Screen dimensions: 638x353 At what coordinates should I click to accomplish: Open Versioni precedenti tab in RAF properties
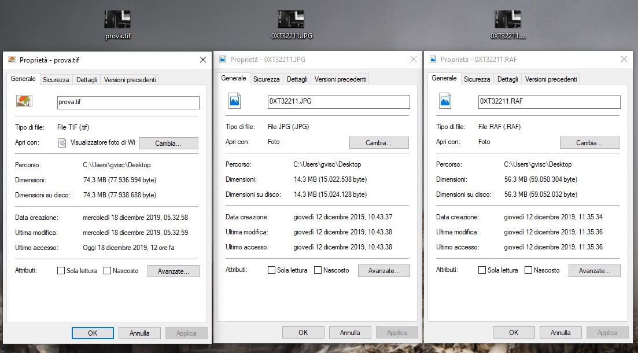[551, 79]
